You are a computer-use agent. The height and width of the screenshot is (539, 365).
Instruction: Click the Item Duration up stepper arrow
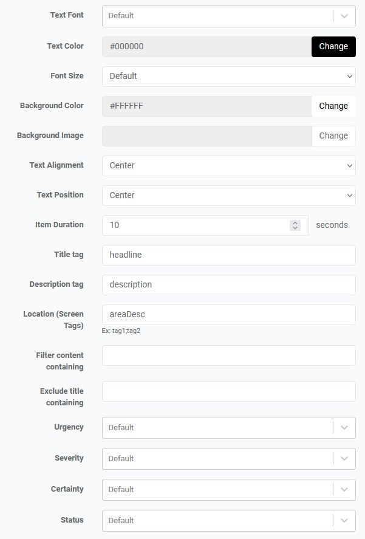point(295,222)
